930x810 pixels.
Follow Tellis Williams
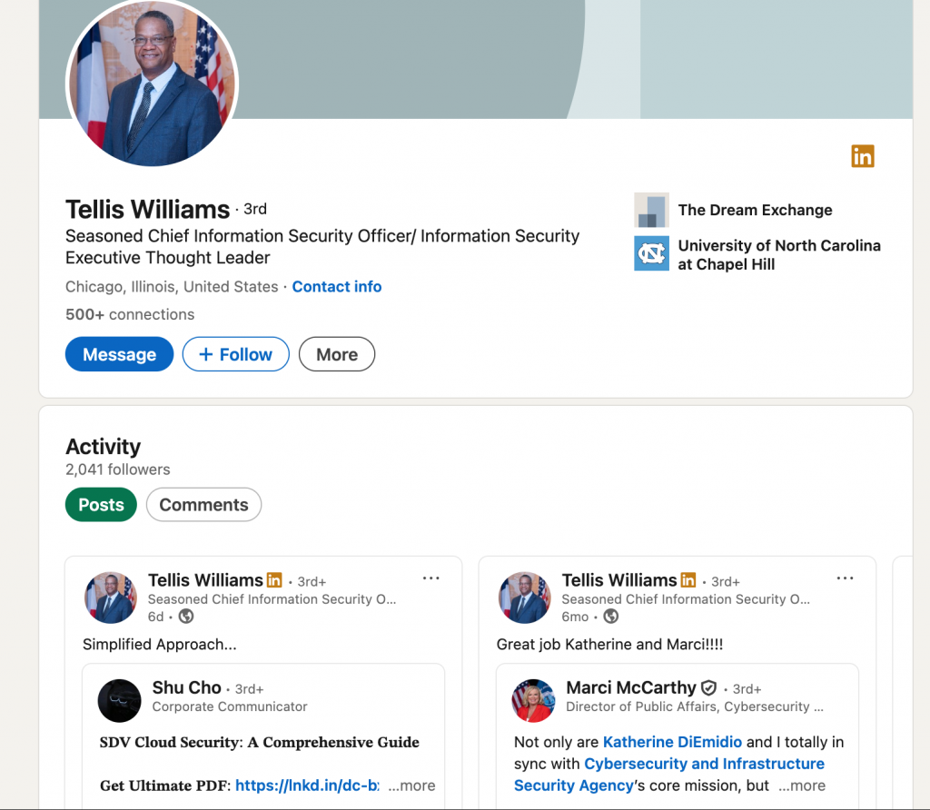(235, 355)
